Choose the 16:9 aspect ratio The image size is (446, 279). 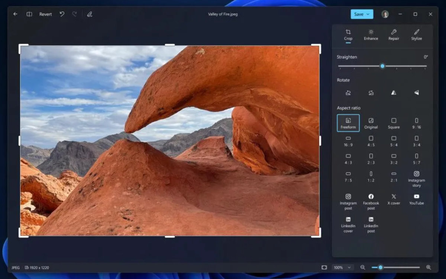point(348,141)
